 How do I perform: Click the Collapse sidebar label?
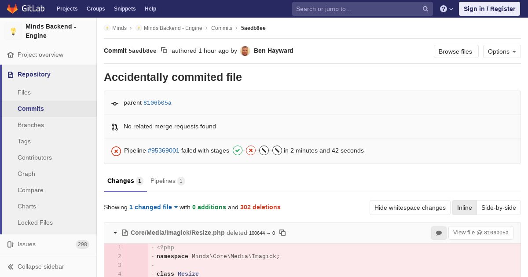[41, 267]
